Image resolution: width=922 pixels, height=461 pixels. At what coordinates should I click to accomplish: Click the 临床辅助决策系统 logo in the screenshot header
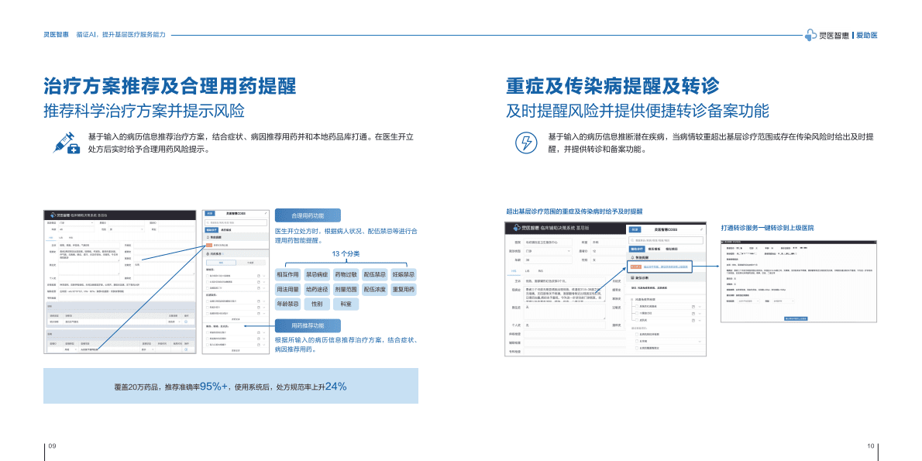(x=518, y=226)
